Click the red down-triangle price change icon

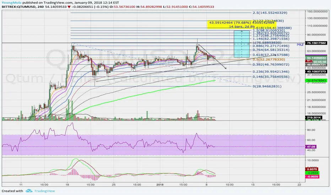pos(69,7)
